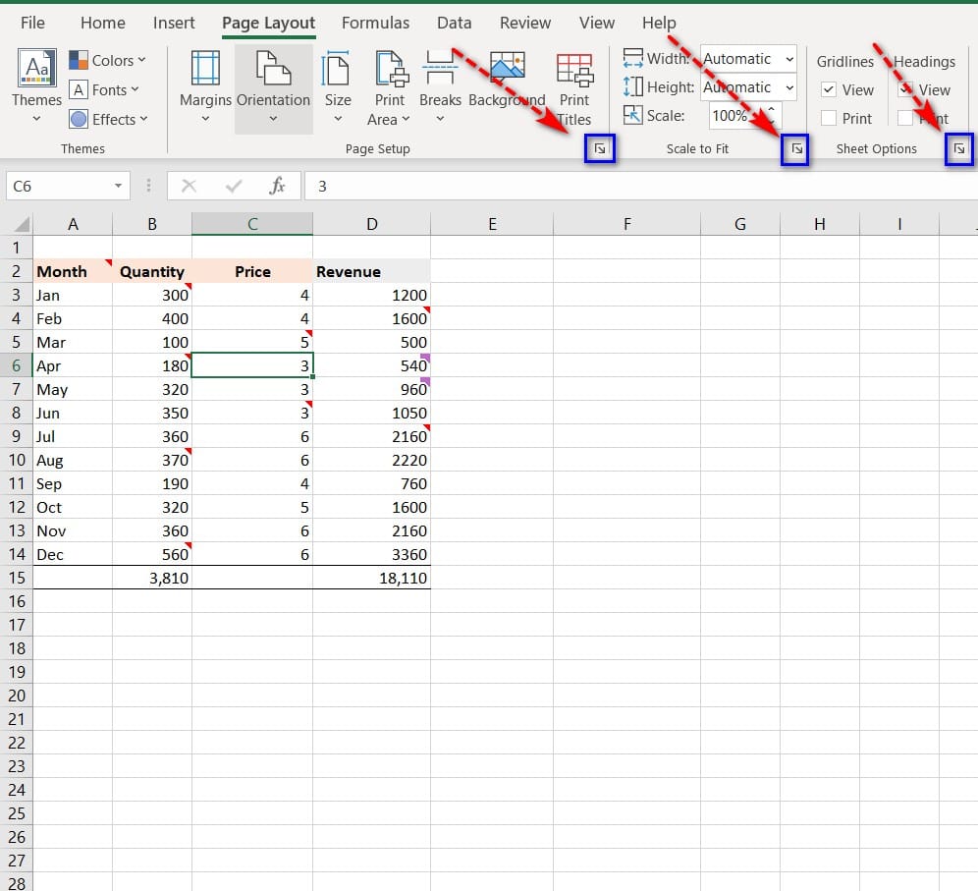Switch to the Insert tab
Image resolution: width=978 pixels, height=891 pixels.
[x=174, y=24]
